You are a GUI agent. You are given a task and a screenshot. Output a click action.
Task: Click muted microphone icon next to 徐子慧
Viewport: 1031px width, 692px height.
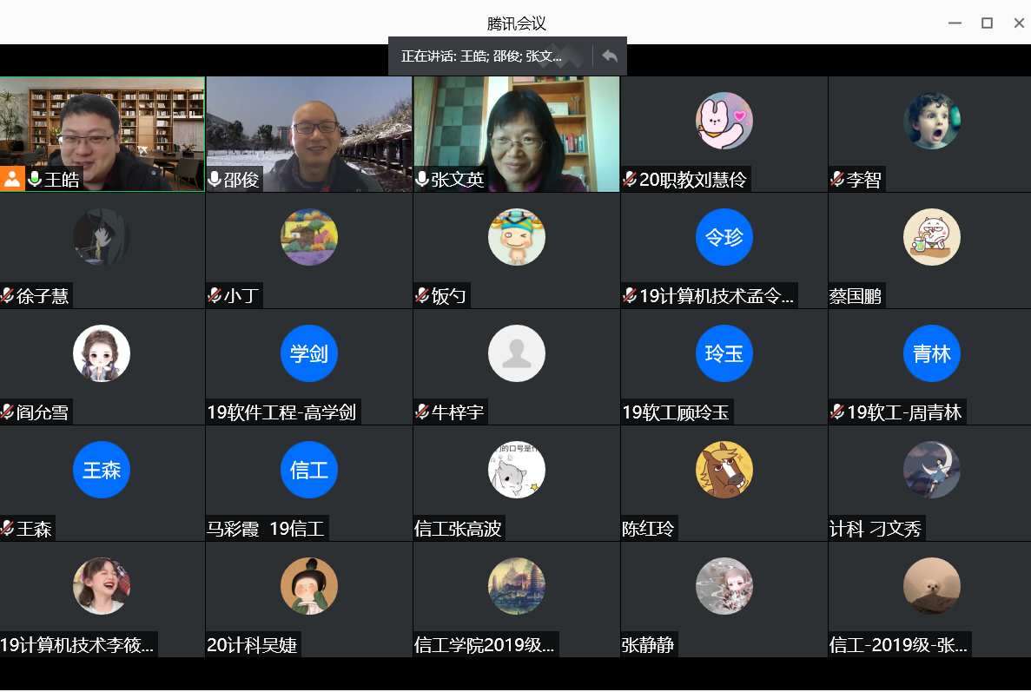click(8, 296)
